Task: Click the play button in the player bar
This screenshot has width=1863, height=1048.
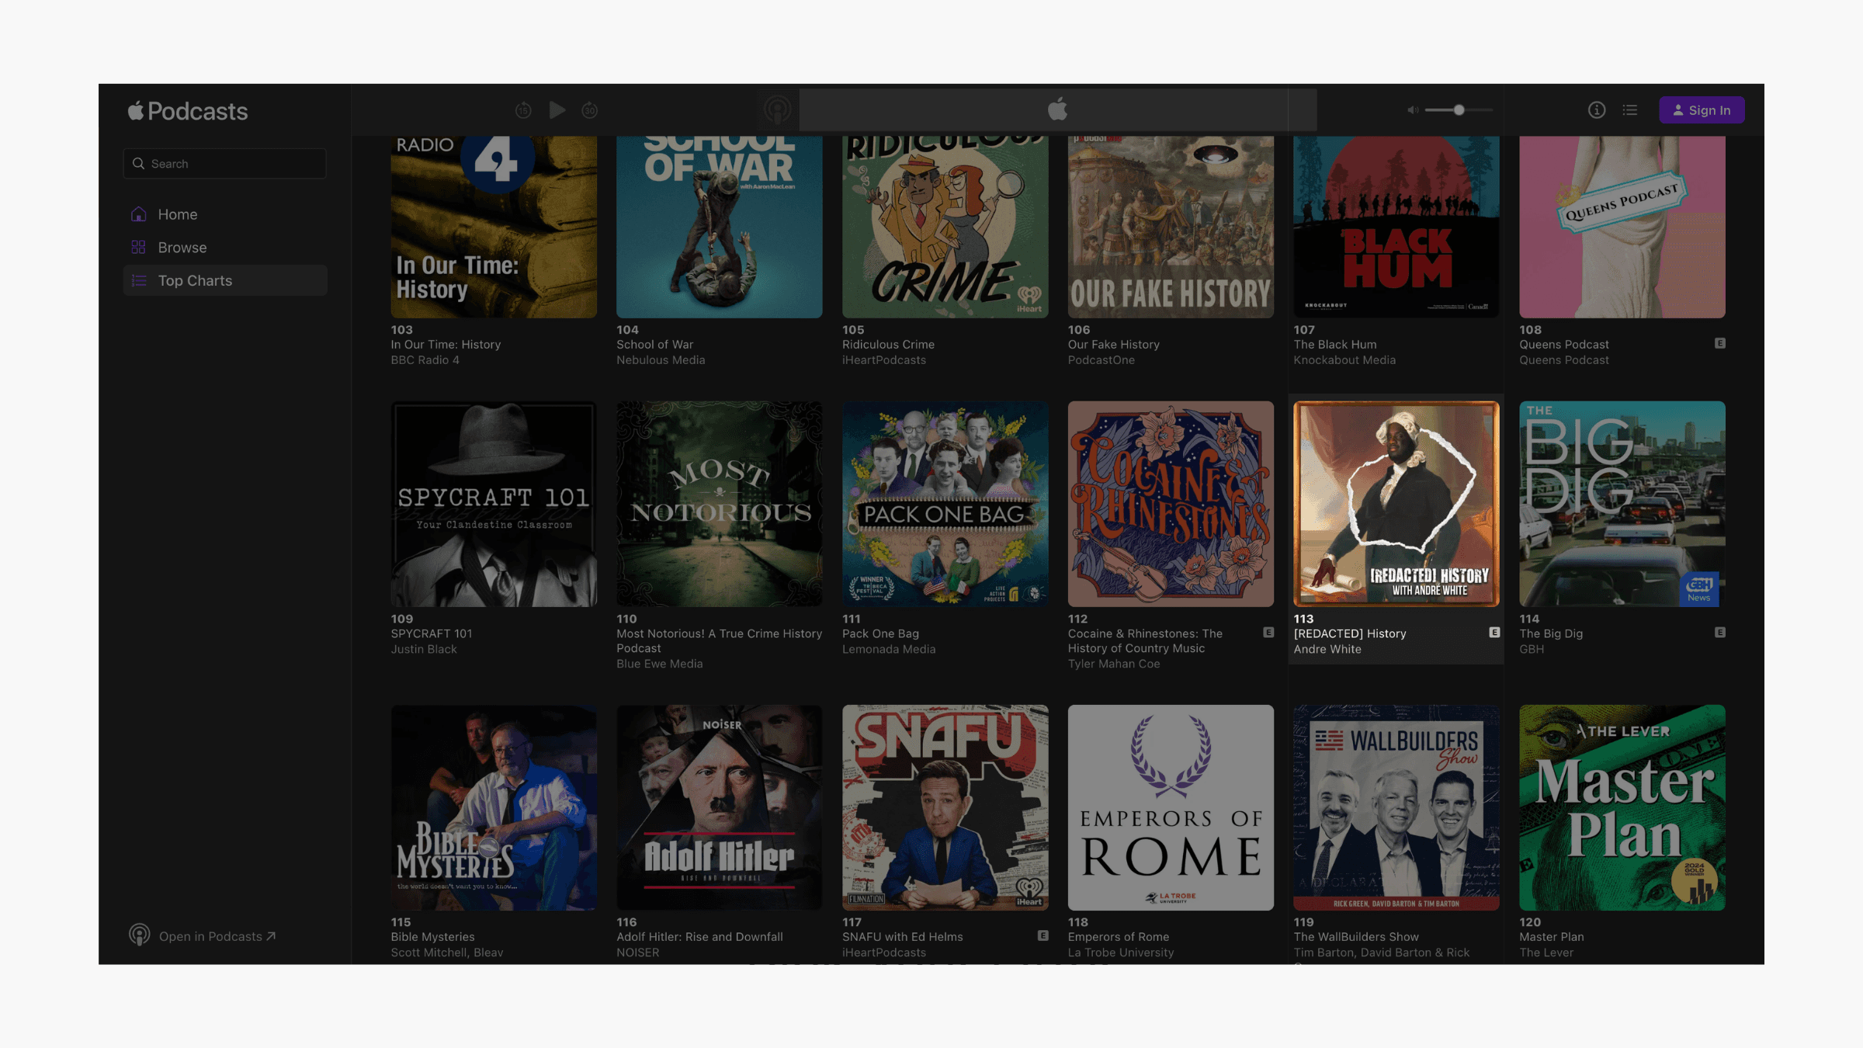Action: pos(557,110)
